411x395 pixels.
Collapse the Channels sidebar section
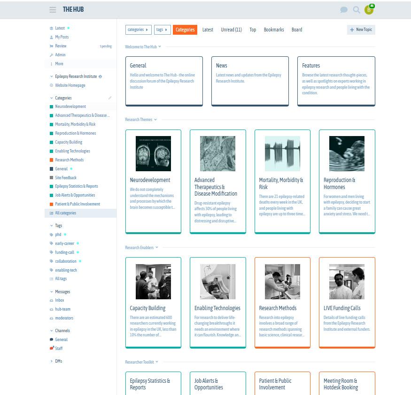(x=51, y=331)
